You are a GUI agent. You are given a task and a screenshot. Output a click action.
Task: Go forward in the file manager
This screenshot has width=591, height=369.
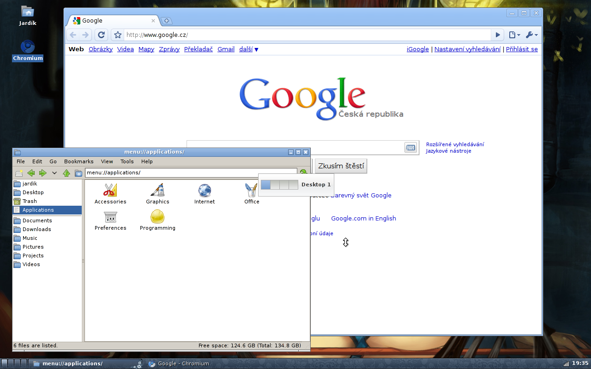click(43, 173)
